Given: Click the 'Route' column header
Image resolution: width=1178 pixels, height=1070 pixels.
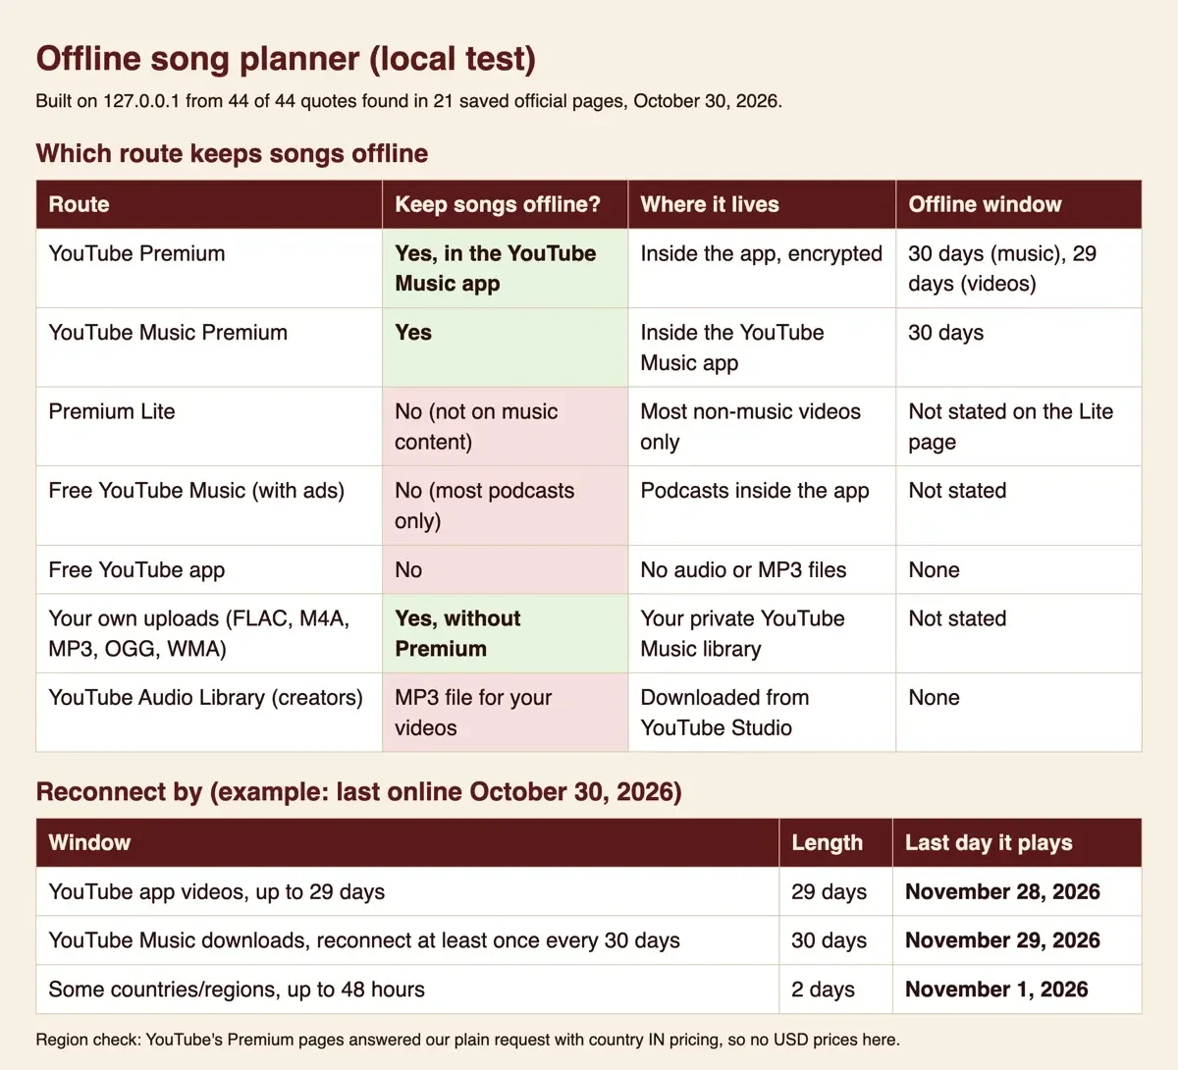Looking at the screenshot, I should pyautogui.click(x=209, y=204).
